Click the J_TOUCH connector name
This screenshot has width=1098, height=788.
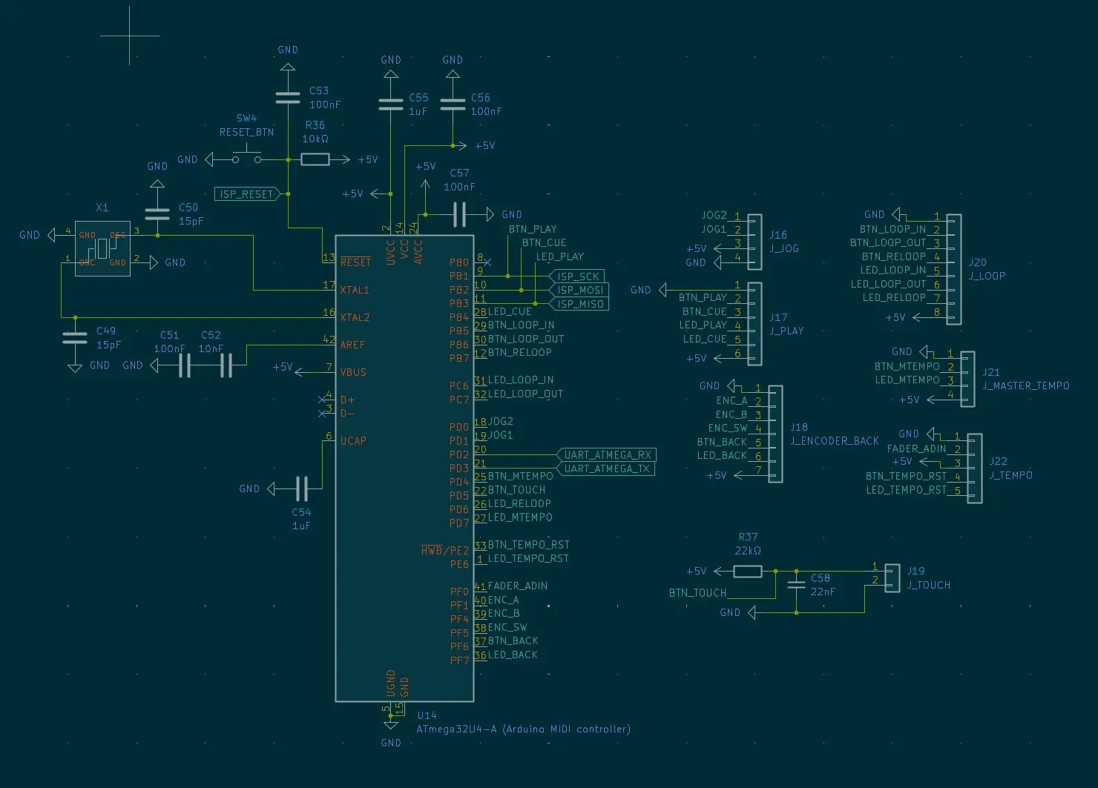[x=928, y=585]
